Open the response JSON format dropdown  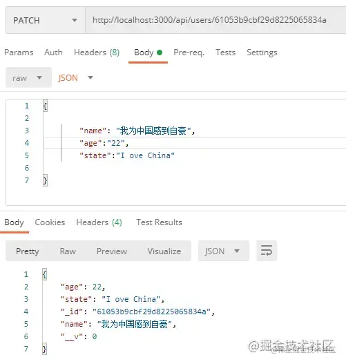point(224,251)
